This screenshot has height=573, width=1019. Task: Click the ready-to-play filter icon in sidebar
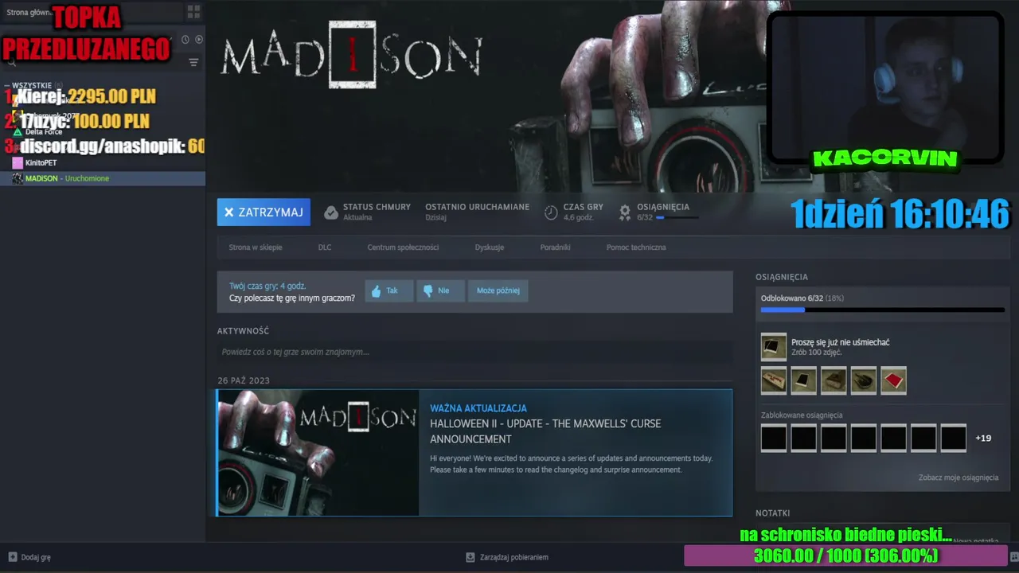coord(199,39)
